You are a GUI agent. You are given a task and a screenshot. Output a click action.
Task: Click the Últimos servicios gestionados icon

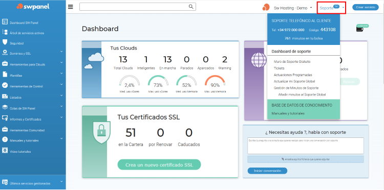[x=5, y=182]
